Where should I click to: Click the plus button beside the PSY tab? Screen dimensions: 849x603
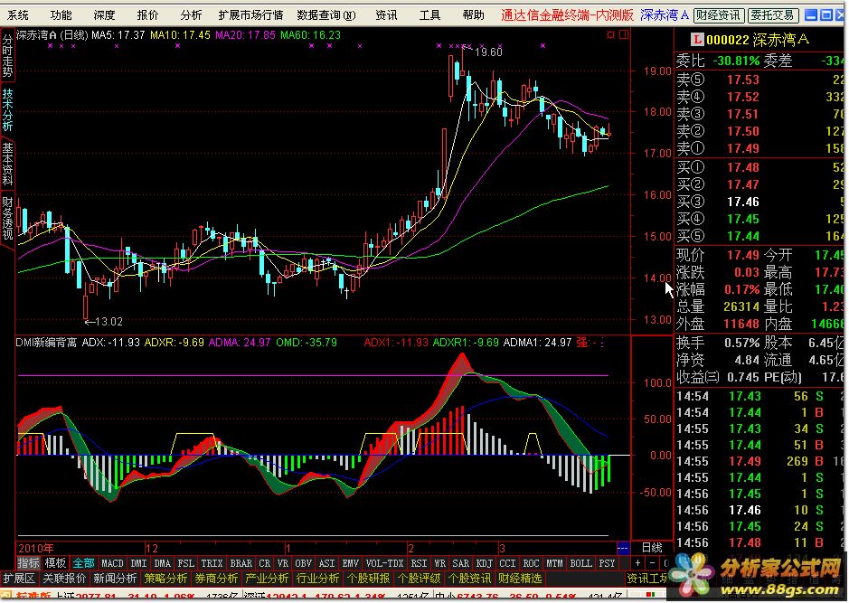(x=638, y=563)
